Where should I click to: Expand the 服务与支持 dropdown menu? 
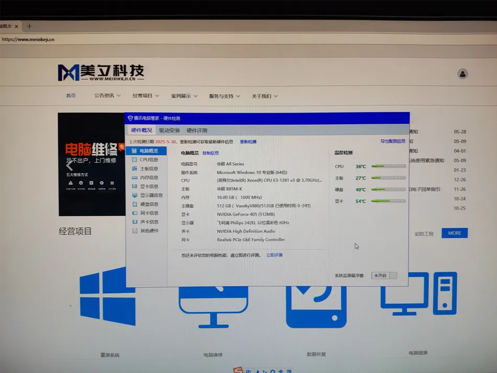click(224, 96)
